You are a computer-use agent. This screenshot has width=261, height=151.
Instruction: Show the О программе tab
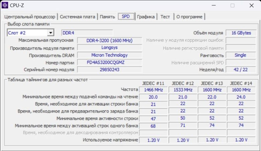click(189, 17)
